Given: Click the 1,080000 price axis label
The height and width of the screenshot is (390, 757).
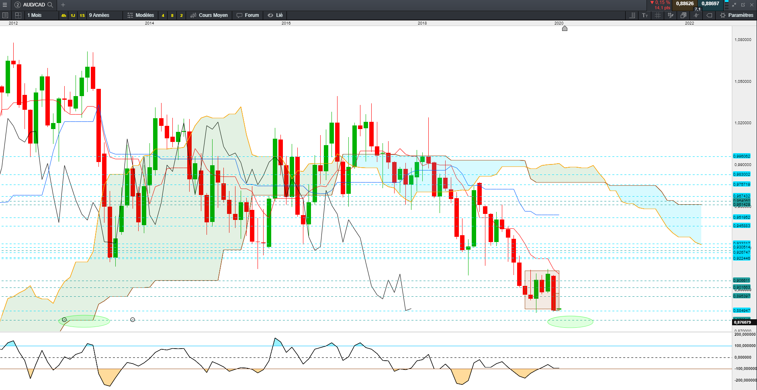Looking at the screenshot, I should click(x=743, y=40).
